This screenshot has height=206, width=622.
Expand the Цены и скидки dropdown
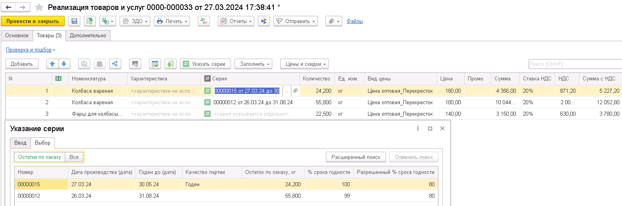pos(304,64)
